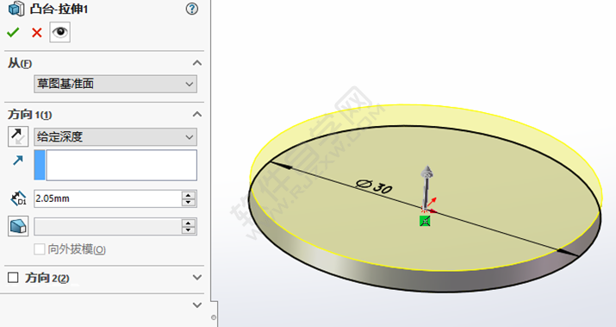Increase draft angle with up arrow
Screen dimensions: 616x327
coord(189,223)
